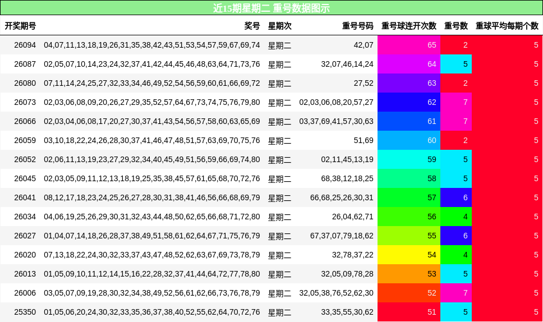Viewport: 543px width, 322px height.
Task: Click the magenta cell showing 65
Action: coord(409,45)
